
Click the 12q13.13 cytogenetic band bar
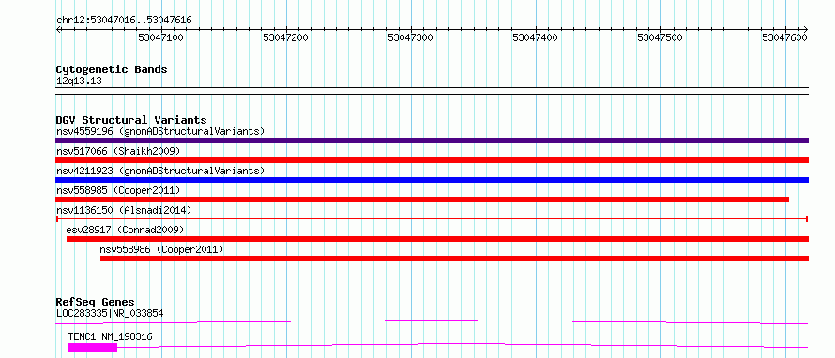point(432,90)
